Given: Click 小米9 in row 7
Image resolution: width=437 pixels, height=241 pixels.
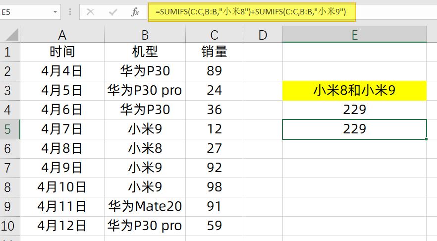Looking at the screenshot, I should pos(145,168).
